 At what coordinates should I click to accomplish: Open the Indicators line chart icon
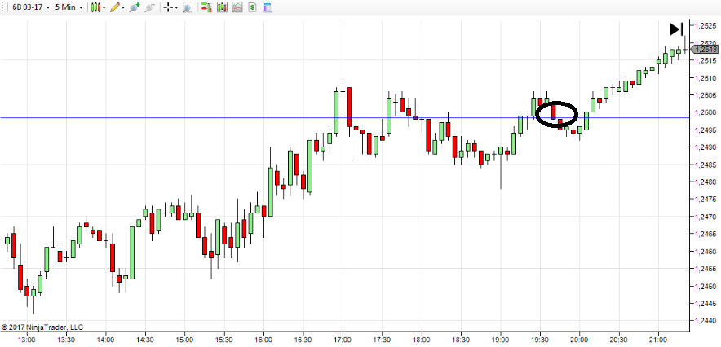[237, 7]
